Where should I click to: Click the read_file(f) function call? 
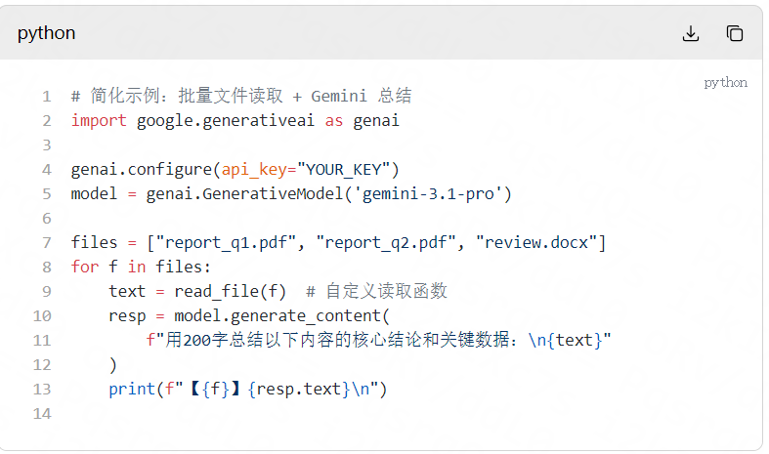pyautogui.click(x=230, y=292)
